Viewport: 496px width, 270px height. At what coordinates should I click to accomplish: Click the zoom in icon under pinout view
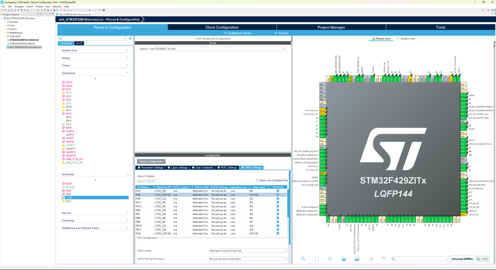click(x=303, y=259)
